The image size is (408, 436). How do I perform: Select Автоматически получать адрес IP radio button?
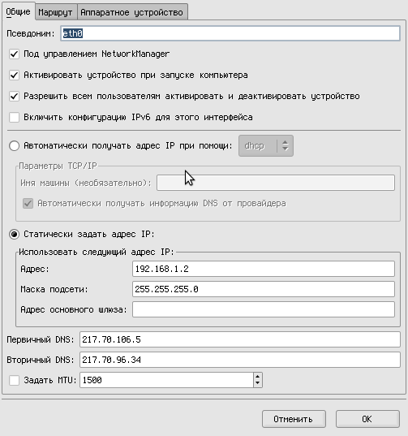[14, 145]
